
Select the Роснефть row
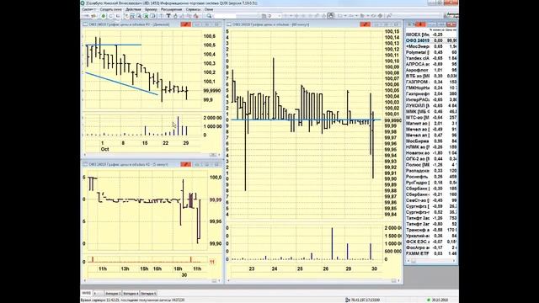431,177
